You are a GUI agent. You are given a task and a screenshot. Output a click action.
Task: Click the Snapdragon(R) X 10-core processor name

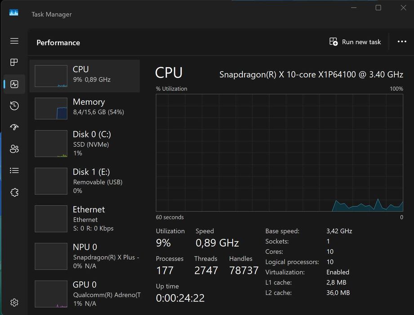pos(311,75)
